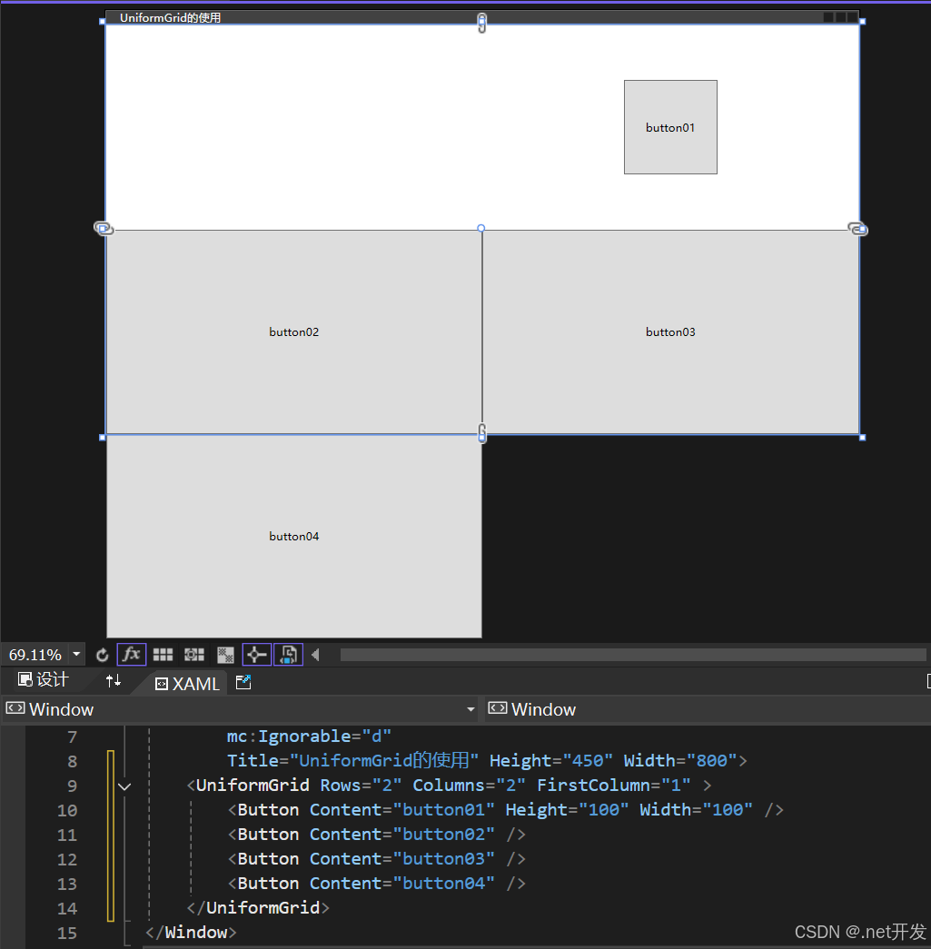Click the left margin chain-link anchor icon

pos(104,228)
